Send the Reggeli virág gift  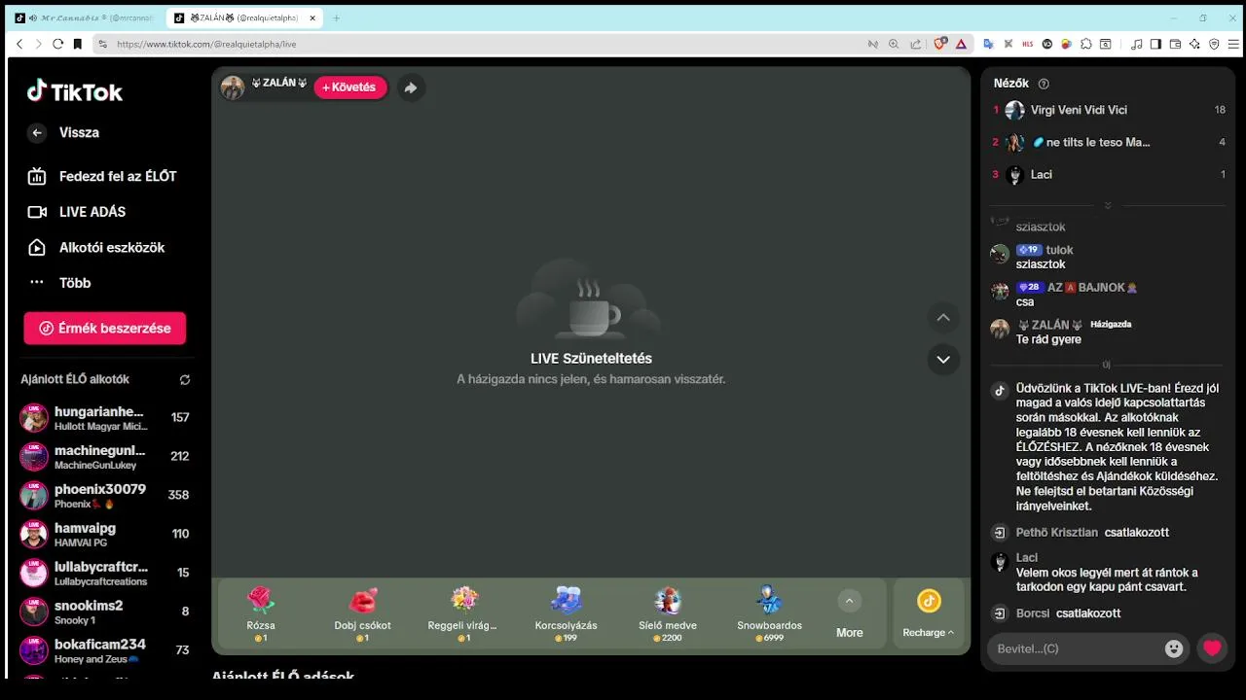pos(464,614)
